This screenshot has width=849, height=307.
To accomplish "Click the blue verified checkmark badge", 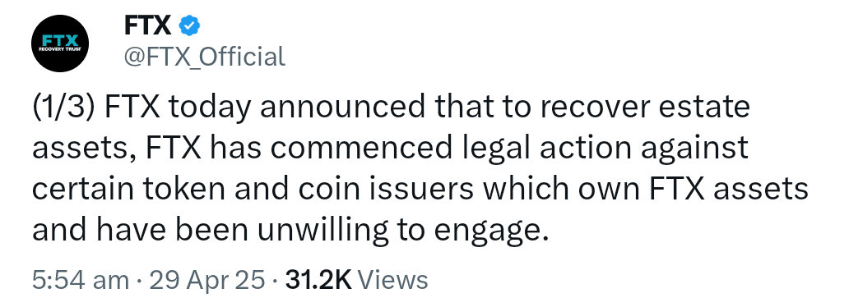I will tap(189, 26).
